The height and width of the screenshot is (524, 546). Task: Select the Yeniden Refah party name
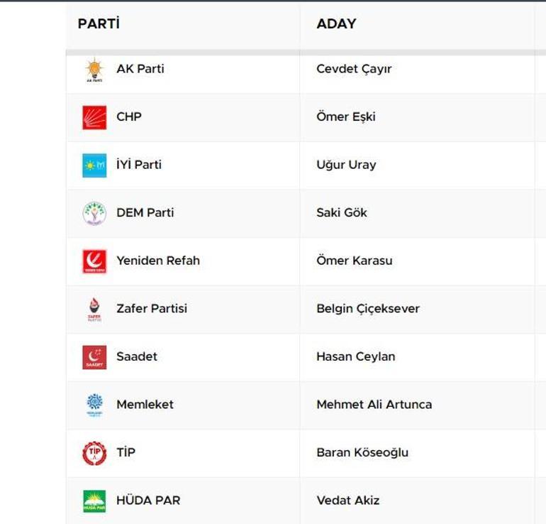point(158,261)
